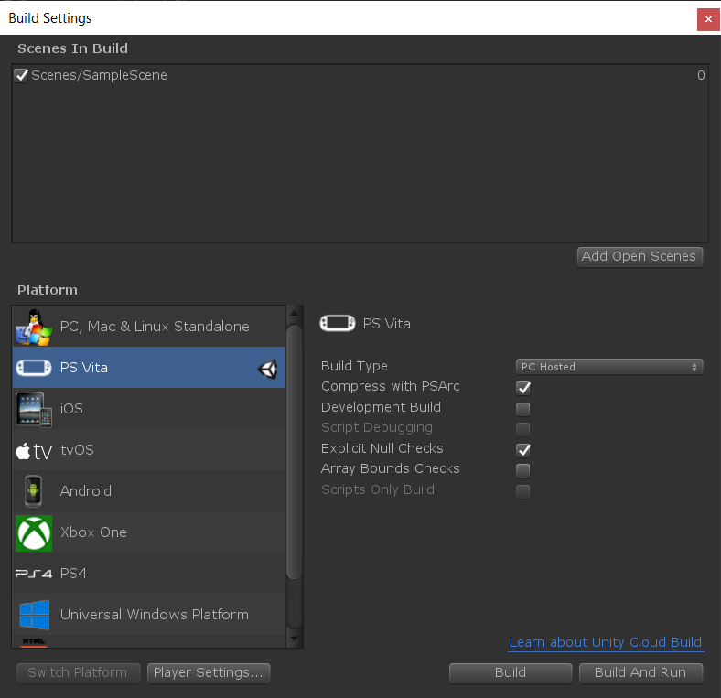Open Player Settings

pyautogui.click(x=209, y=672)
